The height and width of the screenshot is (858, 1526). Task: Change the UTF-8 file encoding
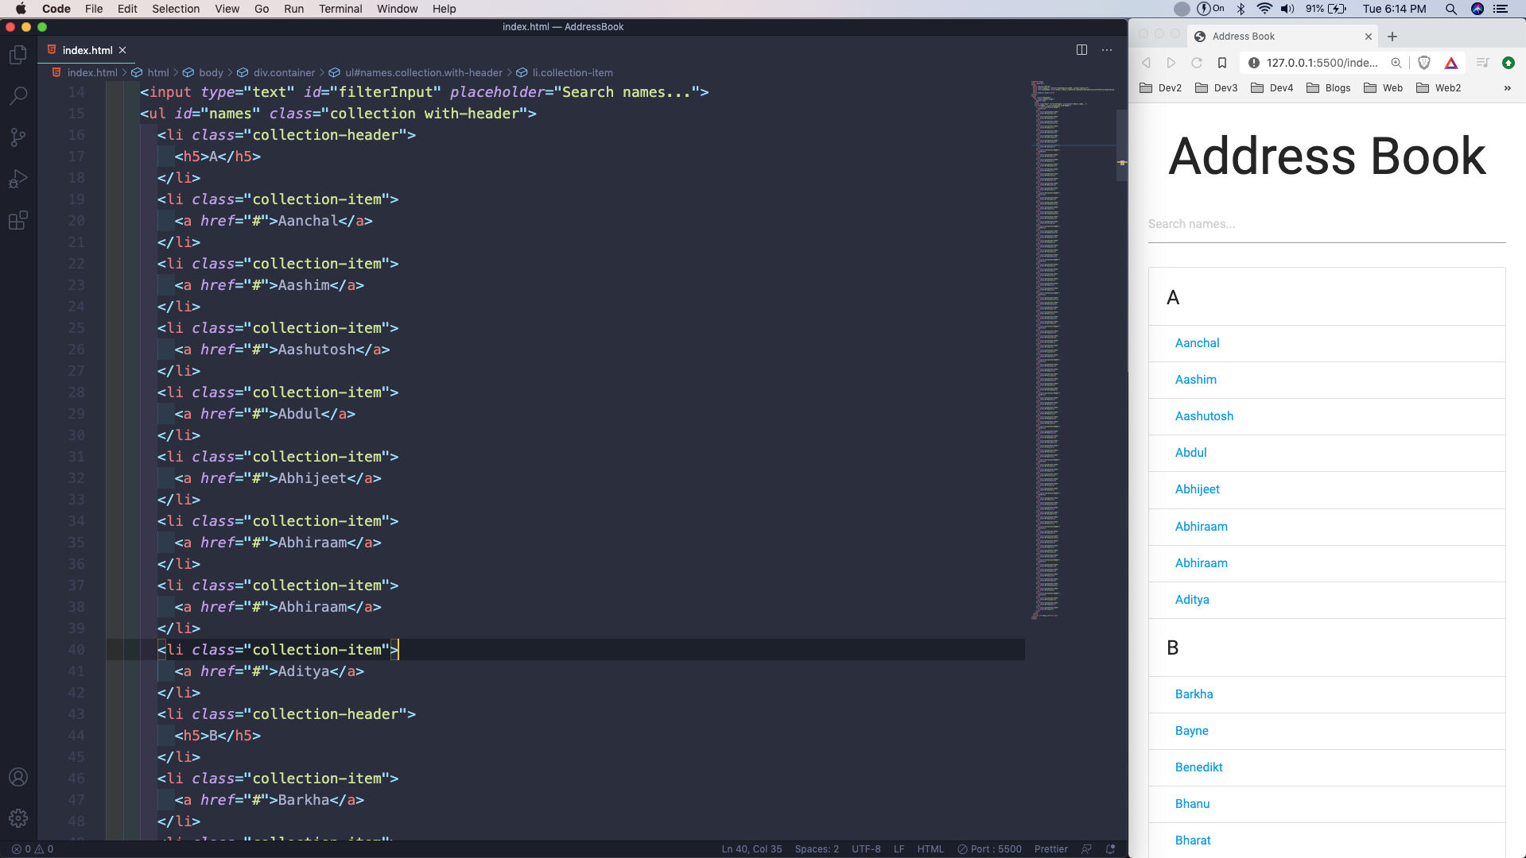[865, 849]
